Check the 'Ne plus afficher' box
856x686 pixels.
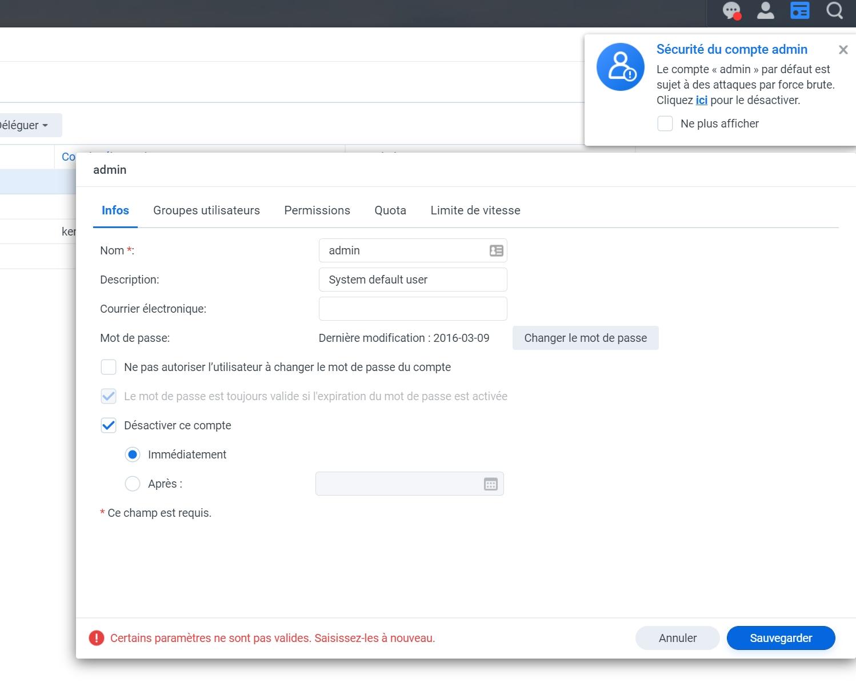(x=665, y=123)
